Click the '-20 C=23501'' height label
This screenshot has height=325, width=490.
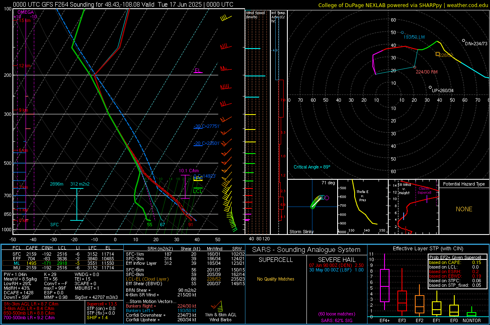click(207, 144)
